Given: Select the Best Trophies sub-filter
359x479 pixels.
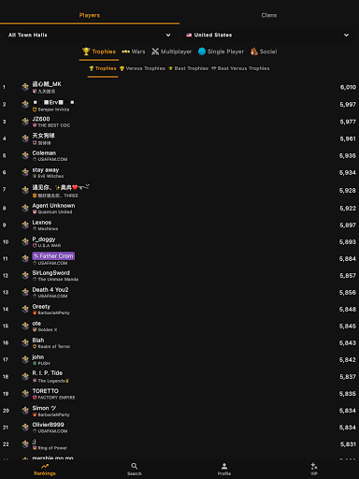Looking at the screenshot, I should 188,68.
